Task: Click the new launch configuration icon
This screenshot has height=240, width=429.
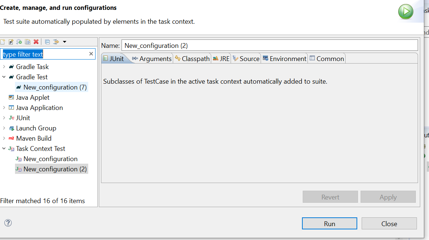Action: pos(3,42)
